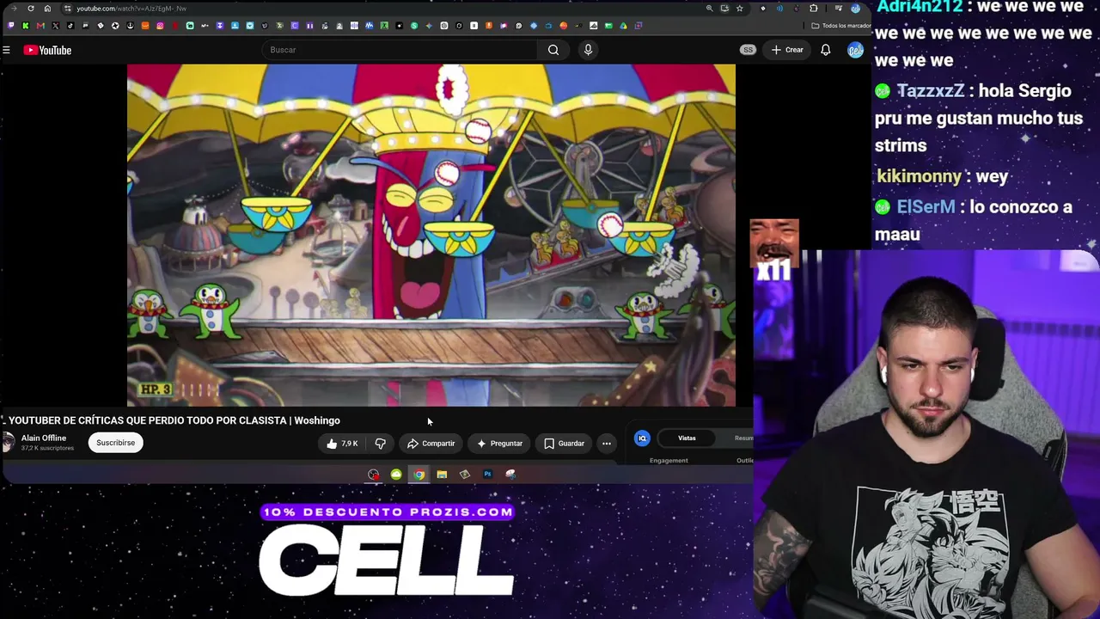Screen dimensions: 1100x619
Task: Open the Alain Offline channel avatar
Action: pos(9,443)
